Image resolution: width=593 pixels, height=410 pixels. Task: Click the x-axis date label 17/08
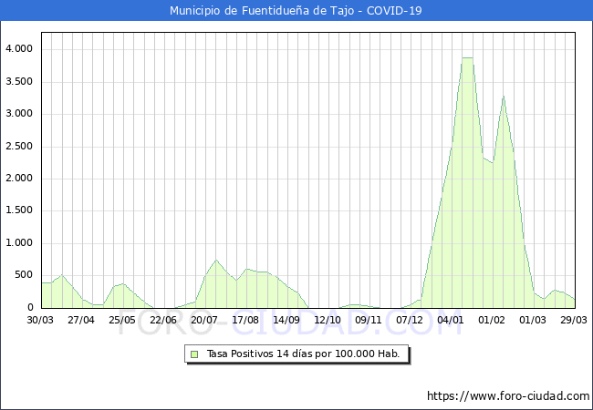click(245, 320)
